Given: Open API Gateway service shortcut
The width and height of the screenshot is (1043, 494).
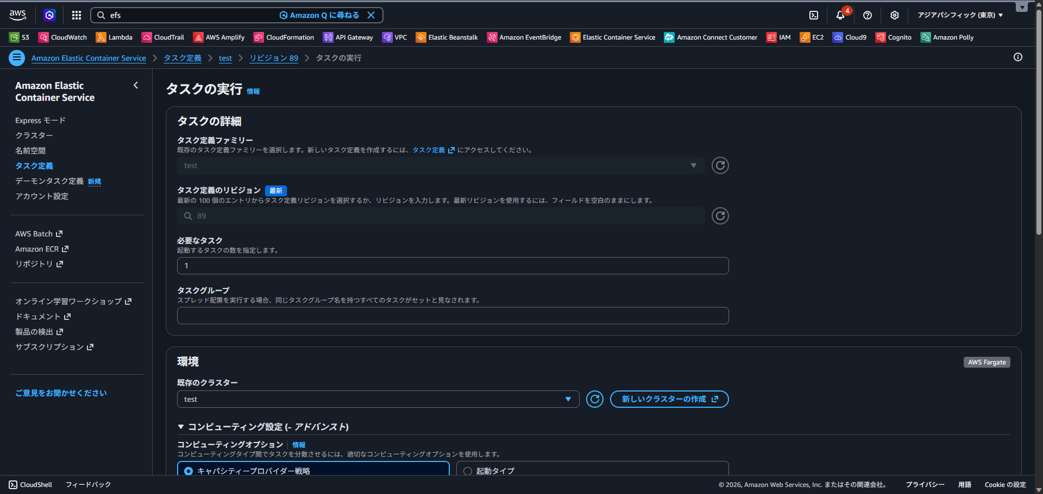Looking at the screenshot, I should (x=348, y=37).
